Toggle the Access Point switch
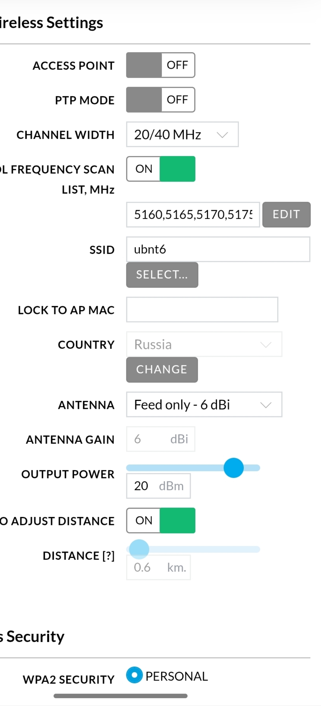Image resolution: width=321 pixels, height=706 pixels. coord(160,65)
